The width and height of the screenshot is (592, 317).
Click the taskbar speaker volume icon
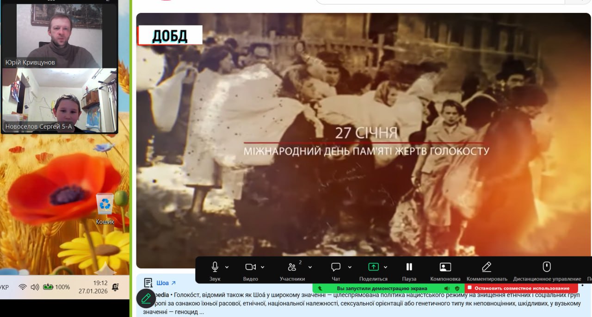(x=35, y=287)
